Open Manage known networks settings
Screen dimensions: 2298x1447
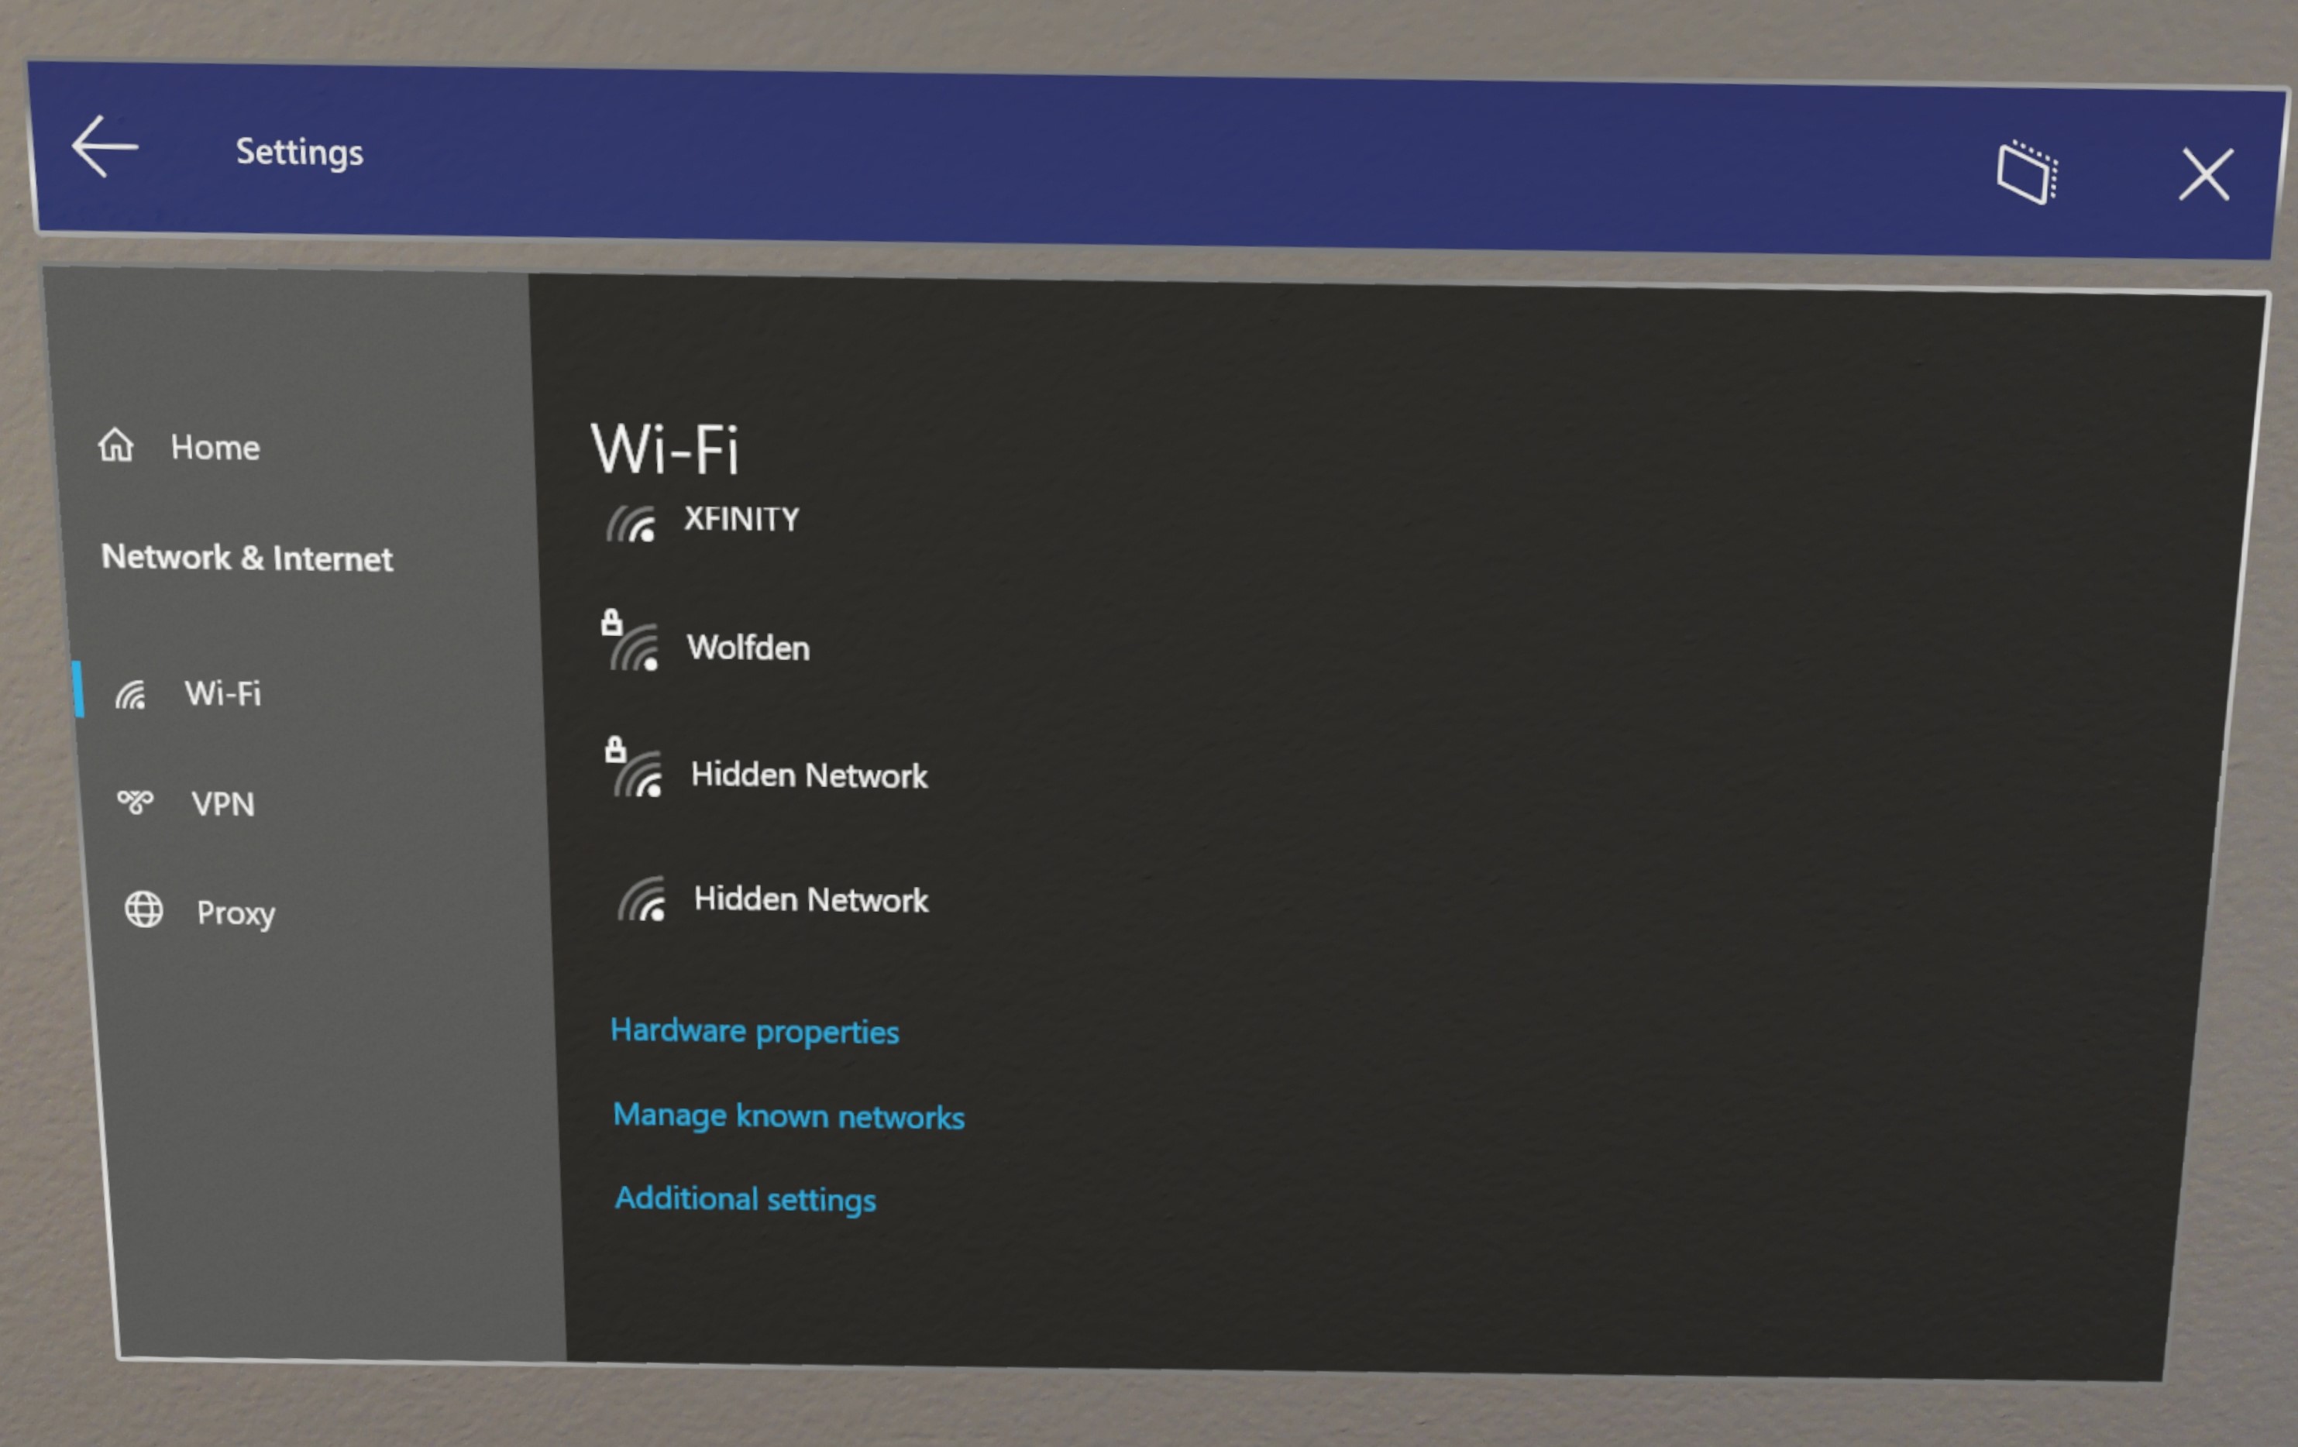point(792,1114)
